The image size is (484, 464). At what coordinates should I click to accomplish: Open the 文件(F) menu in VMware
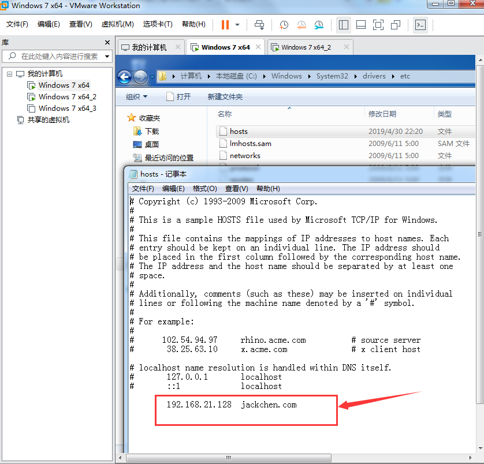(17, 24)
